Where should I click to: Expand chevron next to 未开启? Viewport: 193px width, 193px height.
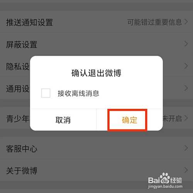click(x=186, y=118)
